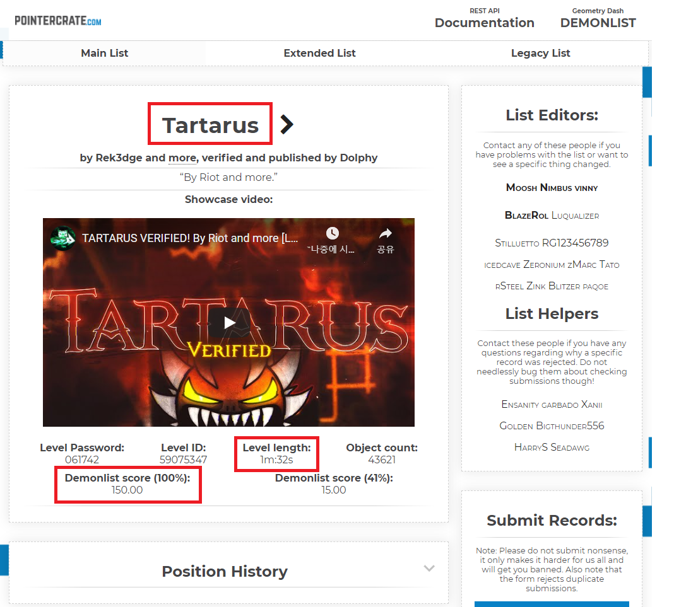
Task: Select the level password 061742
Action: pos(81,460)
